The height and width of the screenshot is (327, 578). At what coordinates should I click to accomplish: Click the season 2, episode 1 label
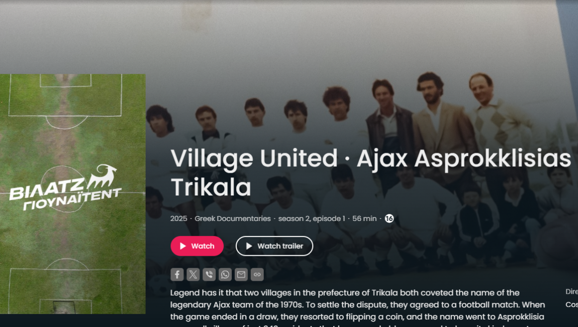[x=312, y=219]
